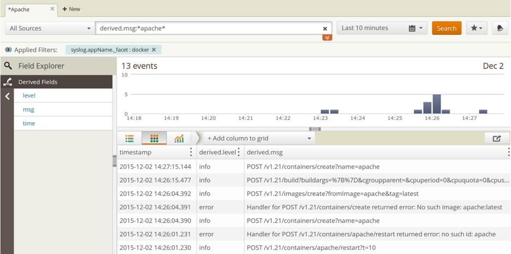This screenshot has width=511, height=254.
Task: Click the export icon above the grid
Action: tap(497, 138)
